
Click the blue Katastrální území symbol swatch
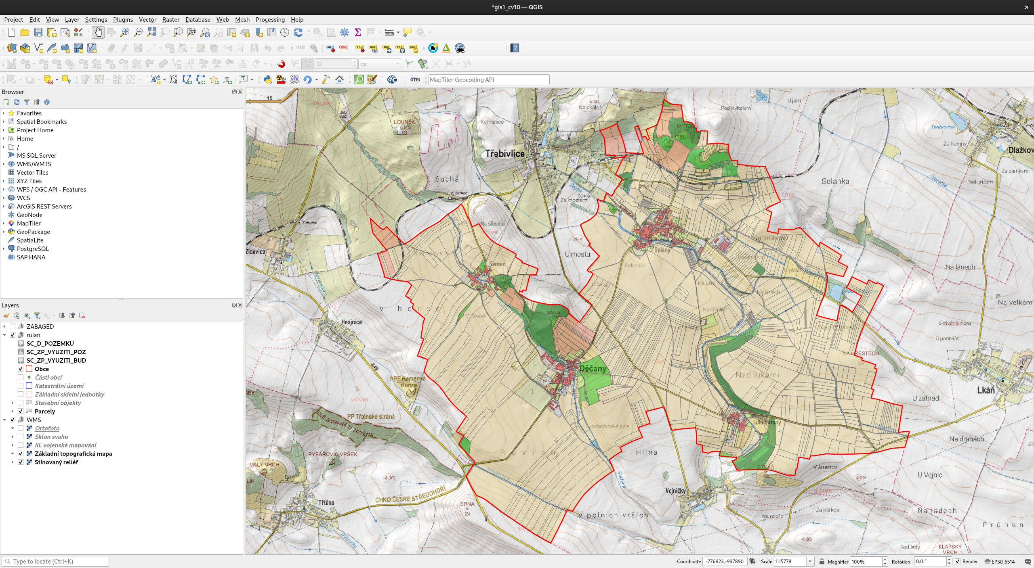[x=29, y=386]
